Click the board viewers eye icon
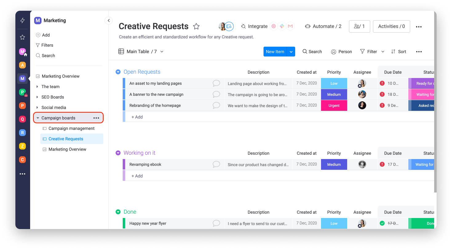452x249 pixels. coord(229,26)
